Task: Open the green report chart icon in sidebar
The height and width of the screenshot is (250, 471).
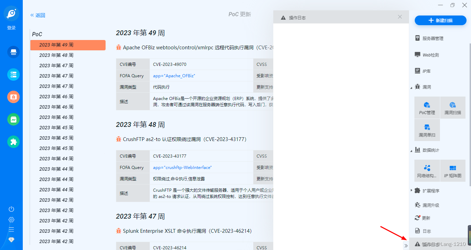Action: point(13,119)
